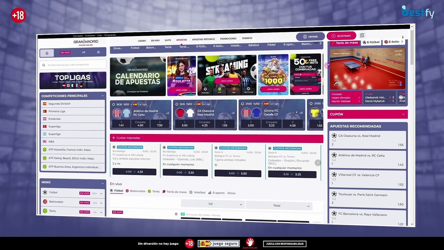Click the Juego Seguro badge in footer
The image size is (444, 250).
[219, 244]
